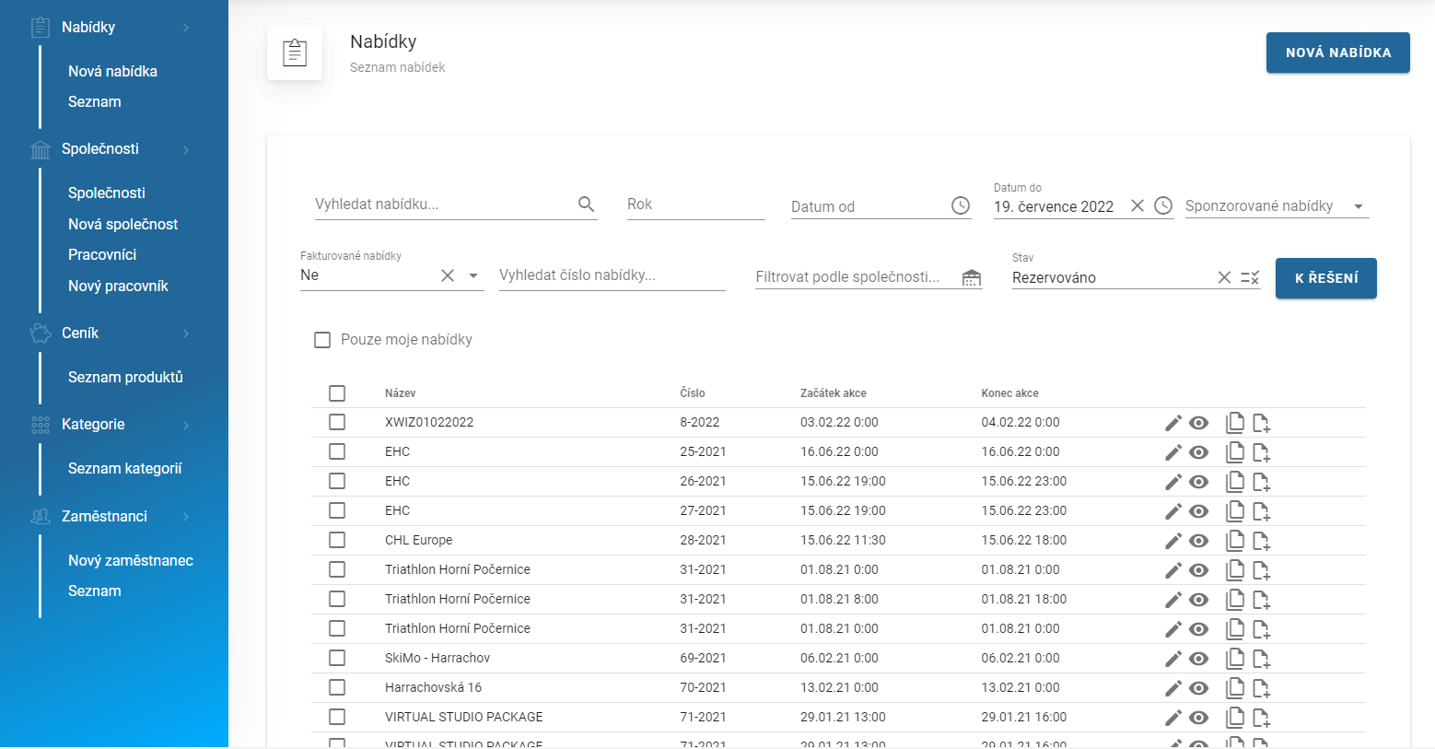The height and width of the screenshot is (749, 1435).
Task: Click the Stav multi-select checklist icon
Action: (x=1250, y=277)
